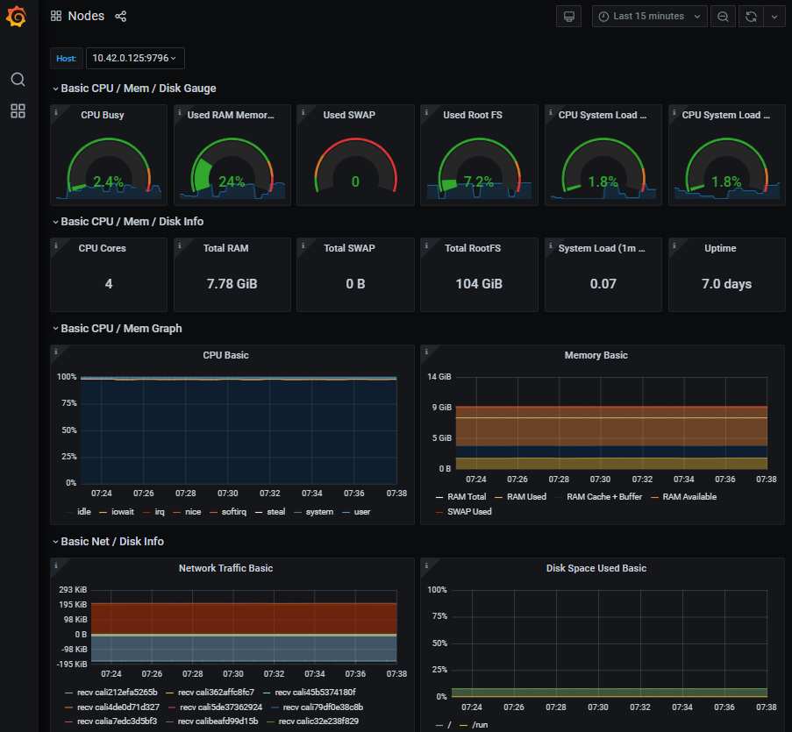Open the Disk Space Used Basic title menu
This screenshot has width=792, height=732.
[596, 568]
